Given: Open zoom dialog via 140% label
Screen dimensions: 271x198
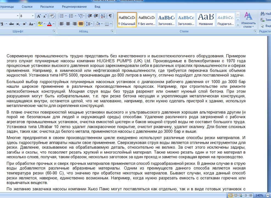Looking at the screenshot, I should click(x=259, y=196).
